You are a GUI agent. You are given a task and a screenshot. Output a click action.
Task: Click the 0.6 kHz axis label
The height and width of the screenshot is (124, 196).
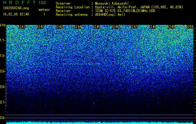click(2, 118)
